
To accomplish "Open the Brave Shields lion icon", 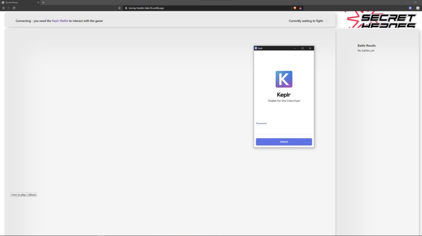I will click(295, 8).
